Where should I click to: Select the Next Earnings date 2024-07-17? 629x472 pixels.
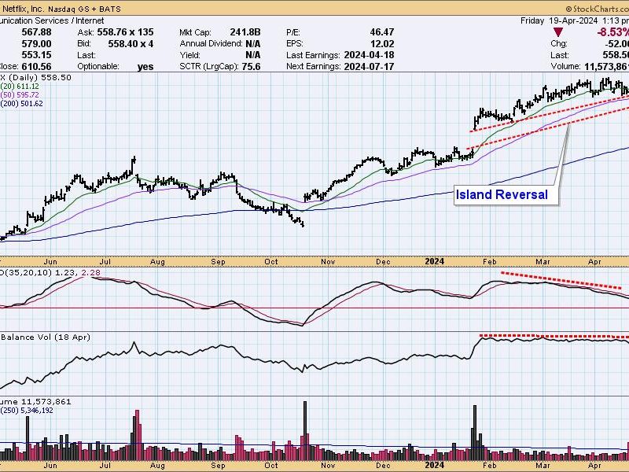368,67
